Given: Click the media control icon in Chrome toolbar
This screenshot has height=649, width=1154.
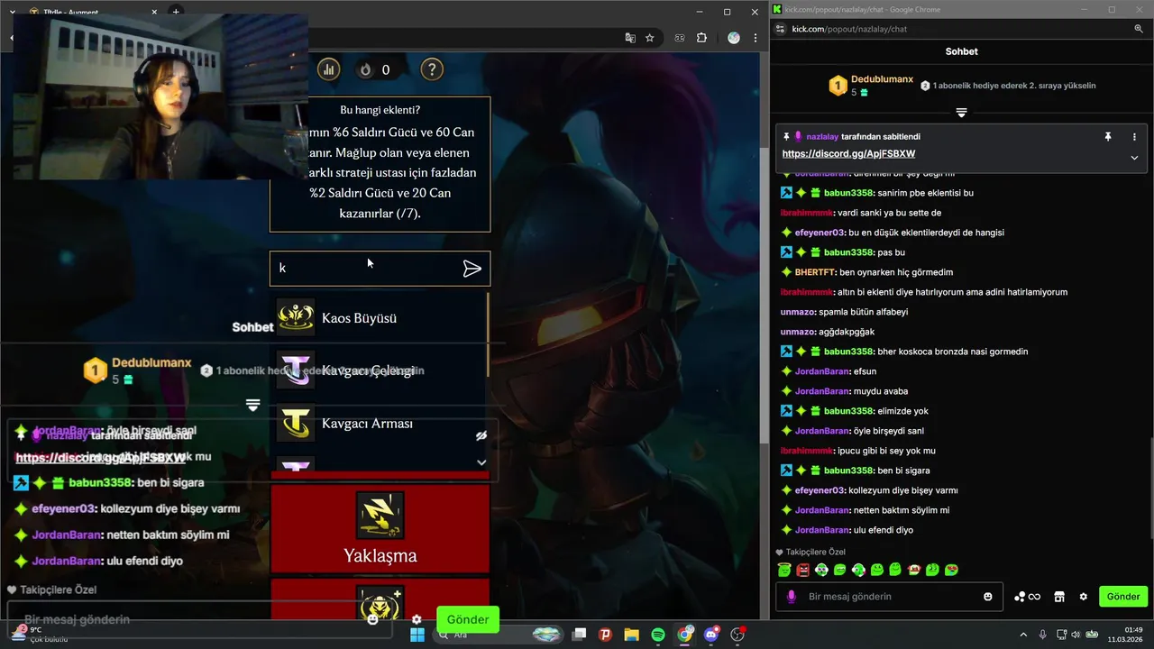Looking at the screenshot, I should point(680,38).
